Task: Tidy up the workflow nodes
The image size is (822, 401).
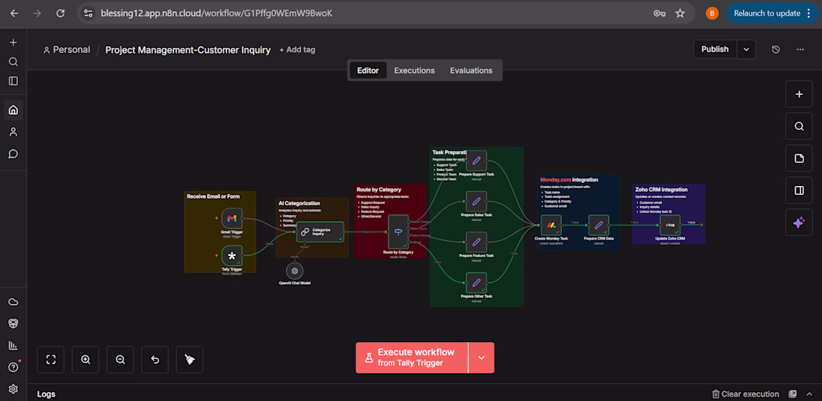Action: 189,360
